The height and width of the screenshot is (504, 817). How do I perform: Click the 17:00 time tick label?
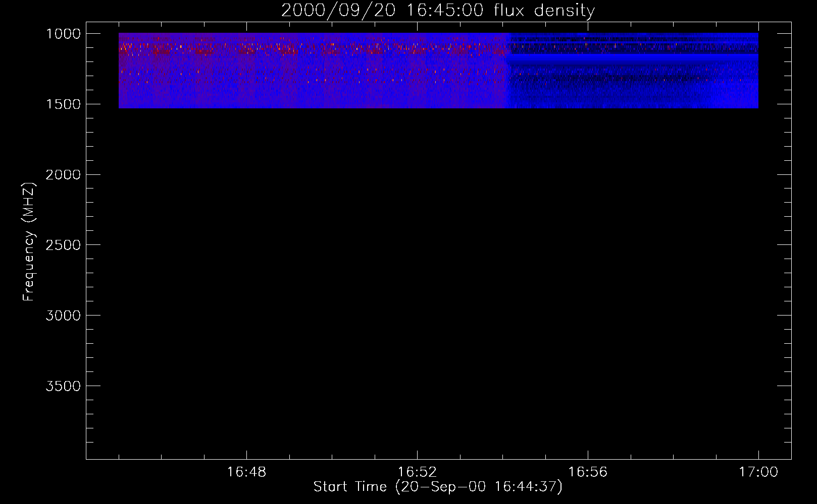[x=758, y=472]
